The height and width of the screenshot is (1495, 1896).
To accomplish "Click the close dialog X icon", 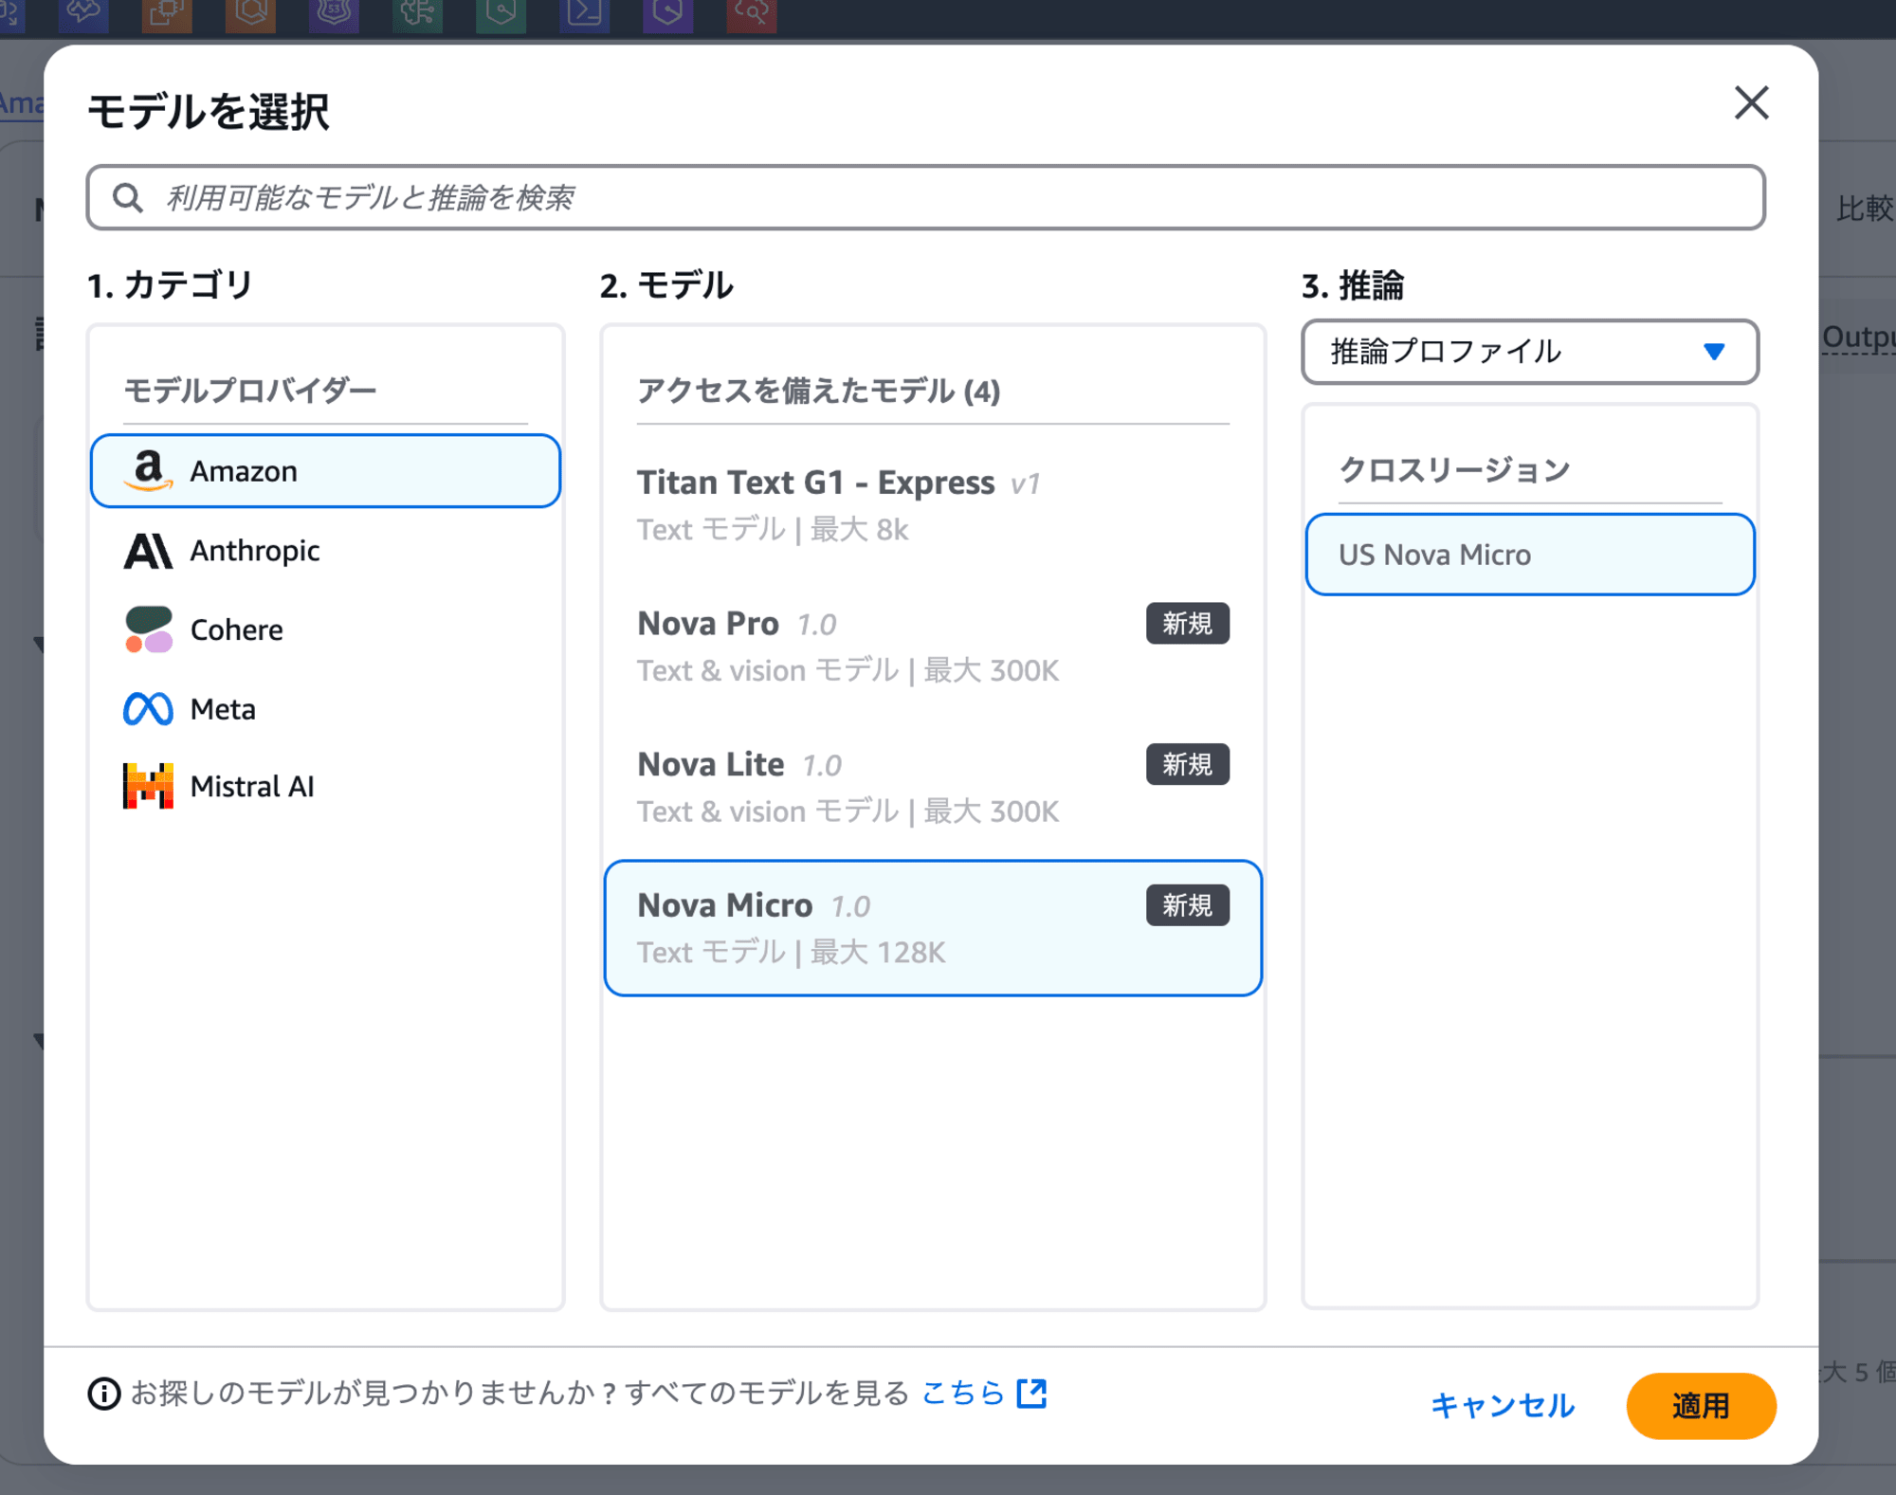I will click(x=1755, y=103).
